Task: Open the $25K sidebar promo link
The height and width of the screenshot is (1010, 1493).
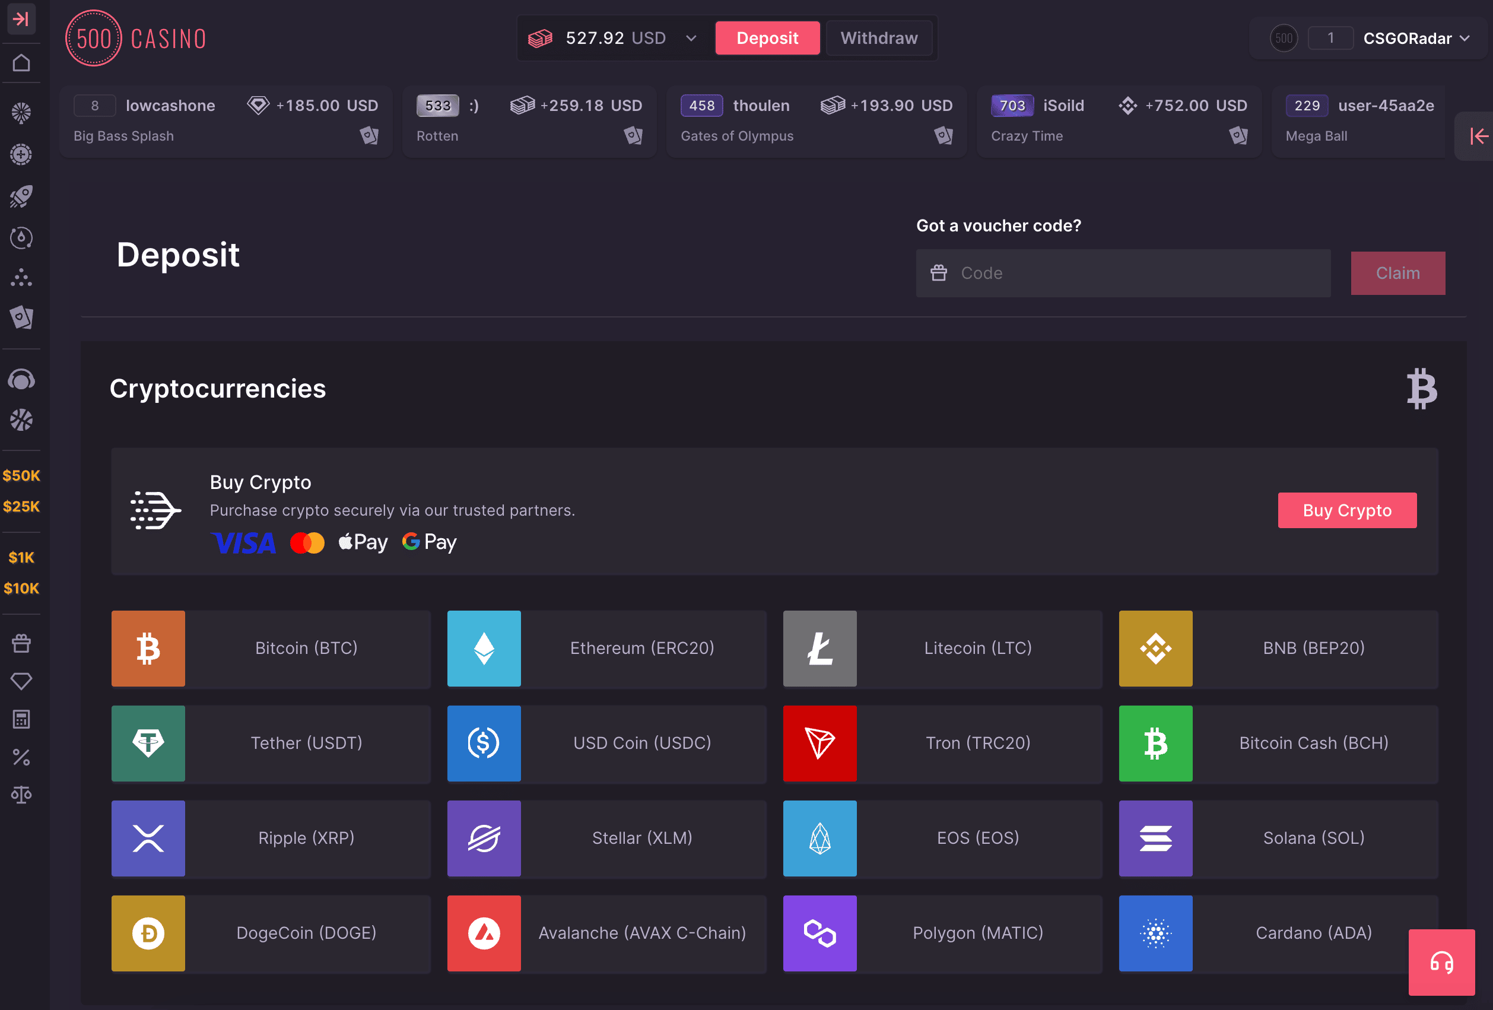Action: [21, 506]
